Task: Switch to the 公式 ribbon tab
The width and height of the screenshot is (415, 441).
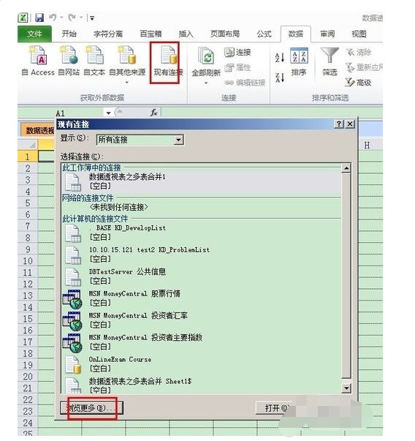Action: point(264,34)
